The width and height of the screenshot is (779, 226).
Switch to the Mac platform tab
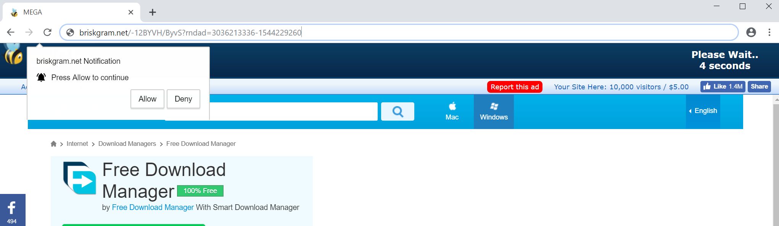coord(452,111)
